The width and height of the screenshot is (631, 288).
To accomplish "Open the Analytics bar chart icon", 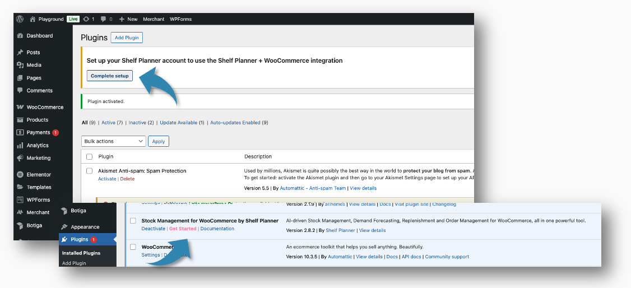I will click(20, 146).
